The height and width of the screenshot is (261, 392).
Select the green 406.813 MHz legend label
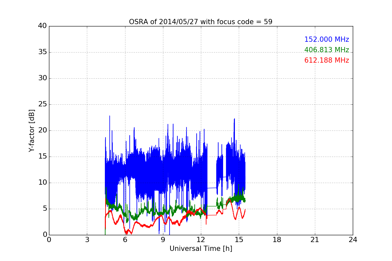click(327, 50)
